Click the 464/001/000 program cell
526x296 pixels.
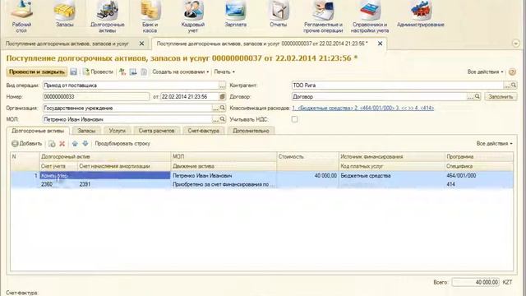478,175
